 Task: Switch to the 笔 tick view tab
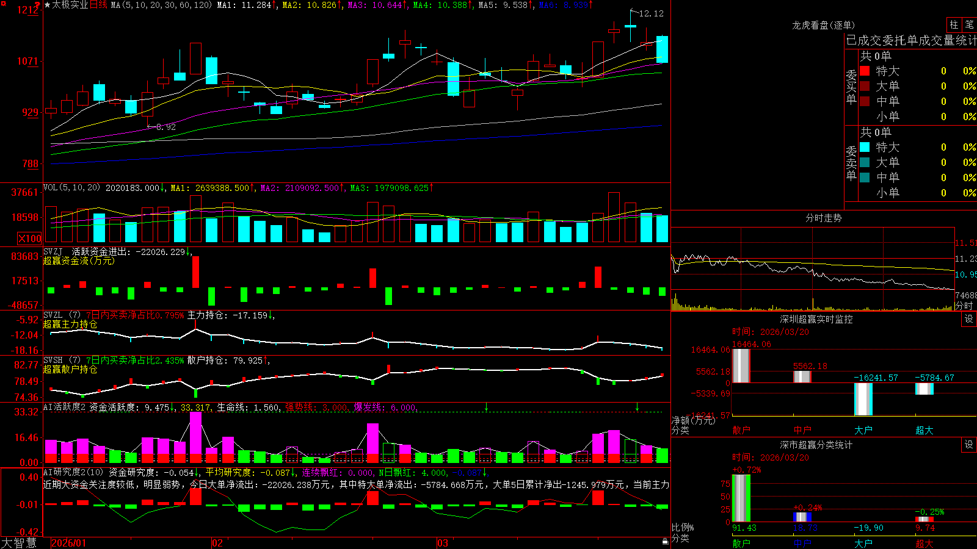(x=969, y=24)
